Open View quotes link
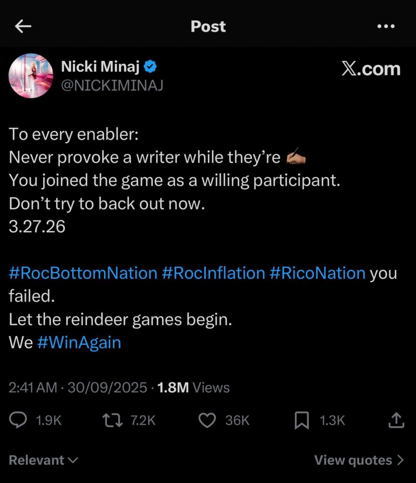The height and width of the screenshot is (483, 416). click(359, 460)
